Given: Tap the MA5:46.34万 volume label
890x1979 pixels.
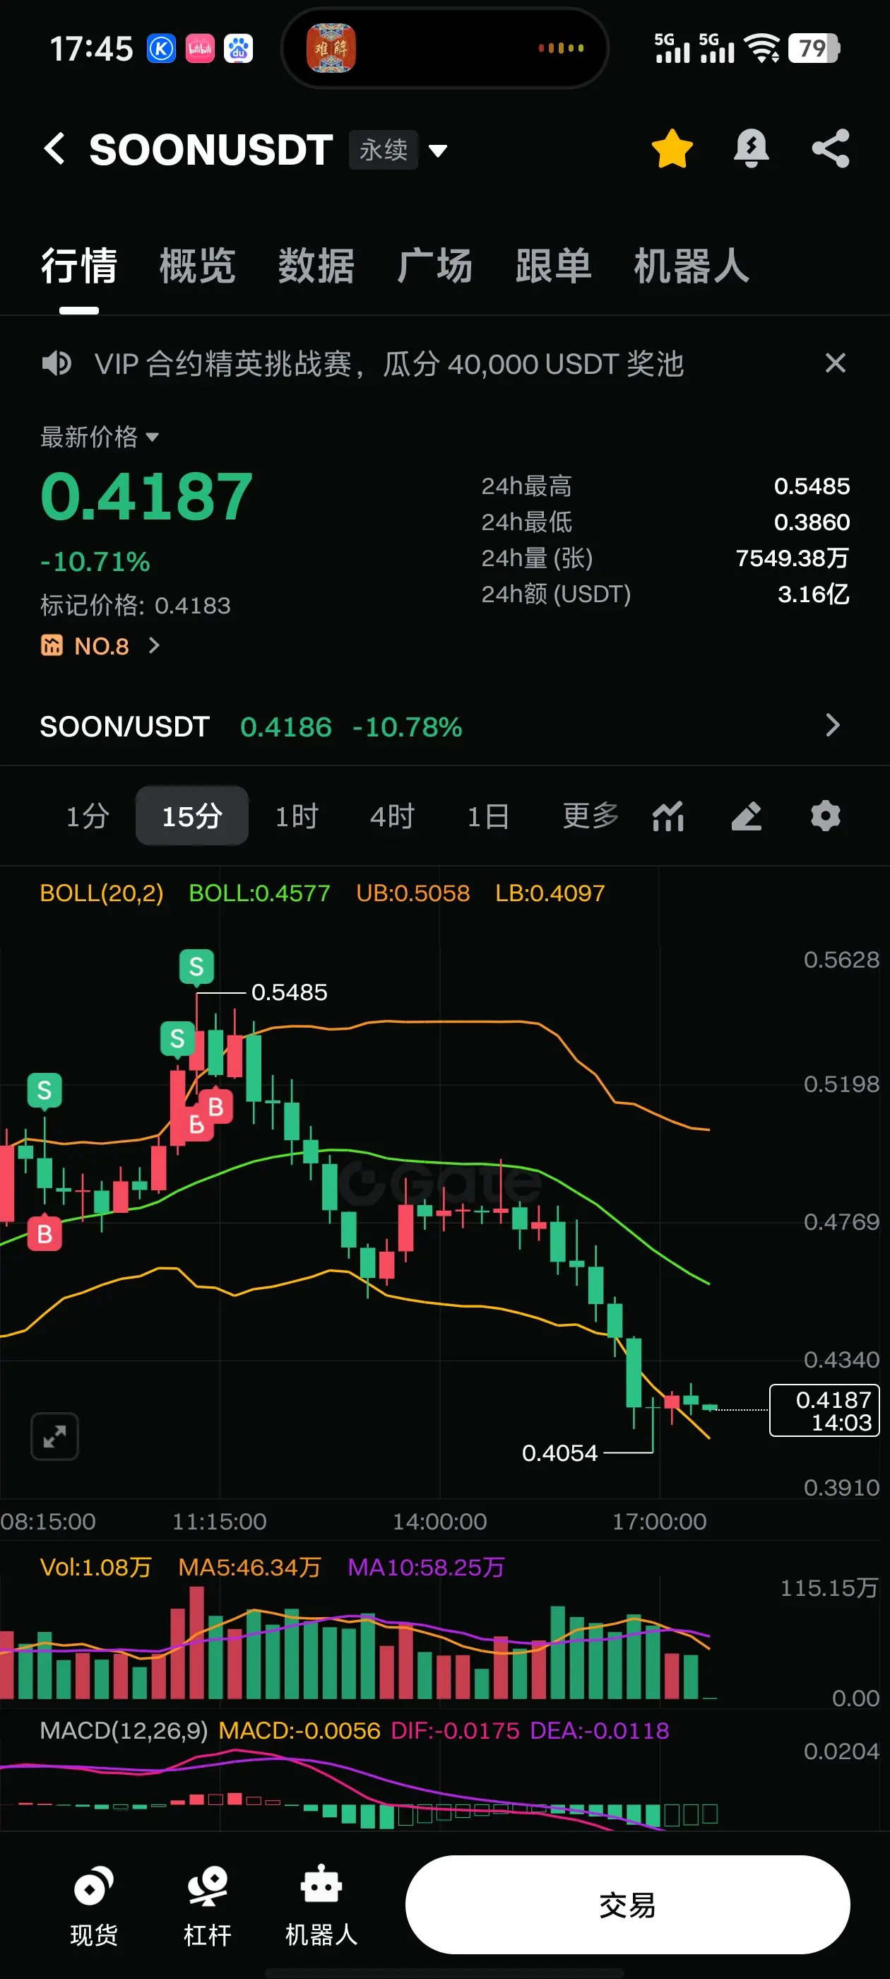Looking at the screenshot, I should (249, 1567).
